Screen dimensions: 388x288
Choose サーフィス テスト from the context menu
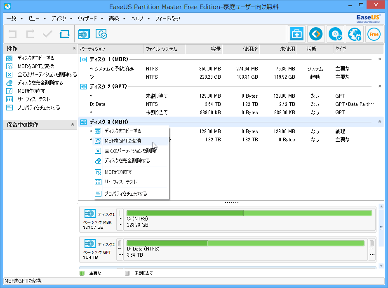131,182
